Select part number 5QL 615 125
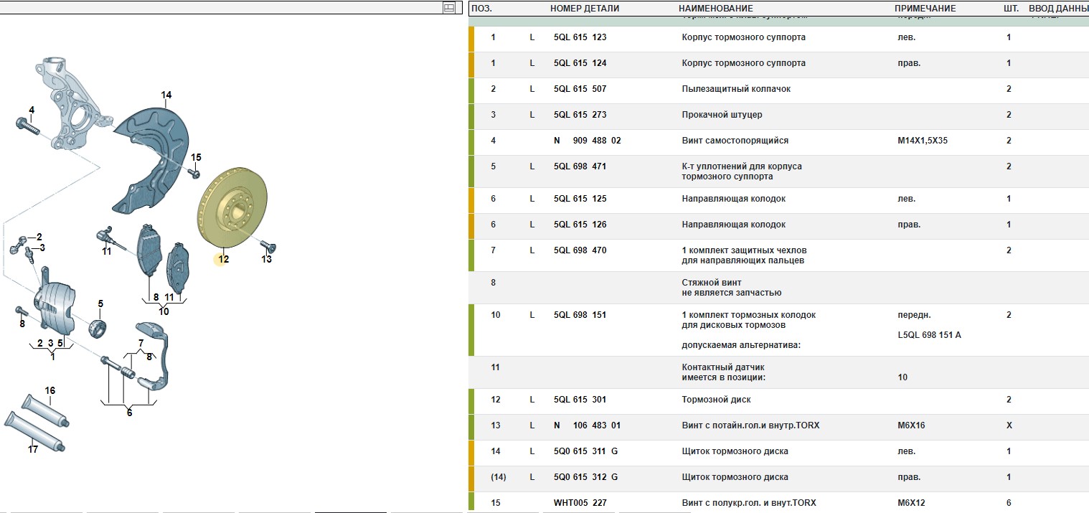 pyautogui.click(x=580, y=199)
